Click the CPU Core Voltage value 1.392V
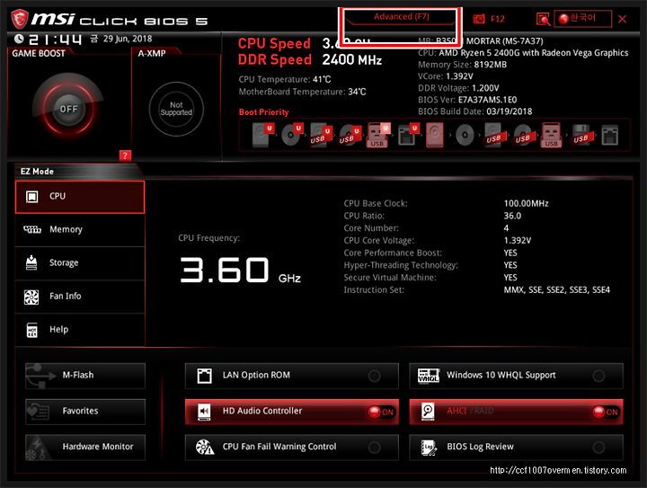 point(518,241)
